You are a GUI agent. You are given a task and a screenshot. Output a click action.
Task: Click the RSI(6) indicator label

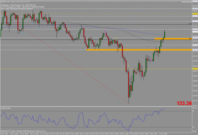coord(6,108)
